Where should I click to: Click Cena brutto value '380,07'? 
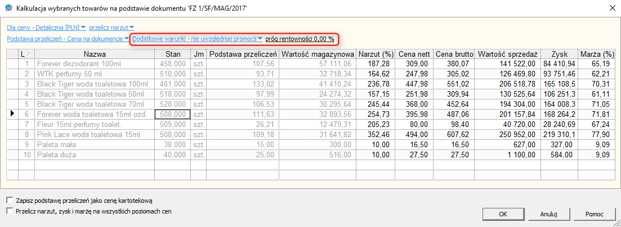click(458, 63)
